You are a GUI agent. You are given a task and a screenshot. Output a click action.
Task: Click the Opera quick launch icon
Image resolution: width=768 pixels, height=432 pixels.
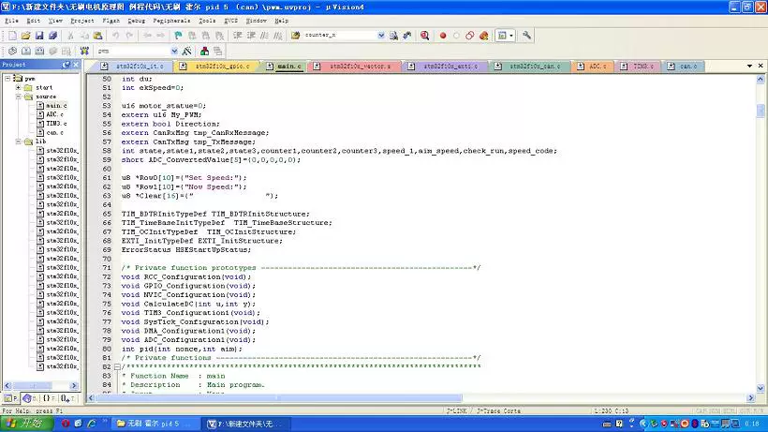point(66,424)
